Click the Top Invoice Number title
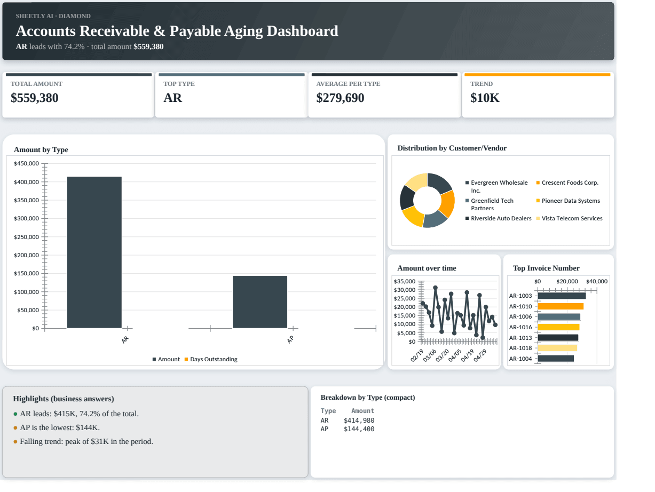The height and width of the screenshot is (492, 655). click(546, 268)
